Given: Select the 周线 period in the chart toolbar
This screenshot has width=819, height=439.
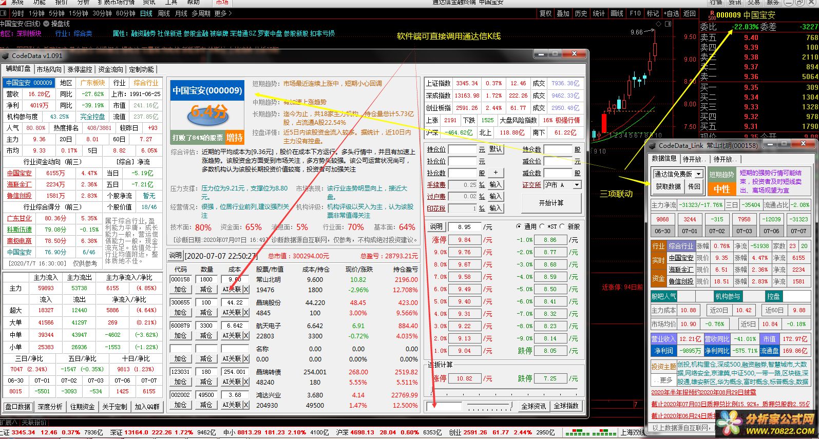Looking at the screenshot, I should (164, 13).
